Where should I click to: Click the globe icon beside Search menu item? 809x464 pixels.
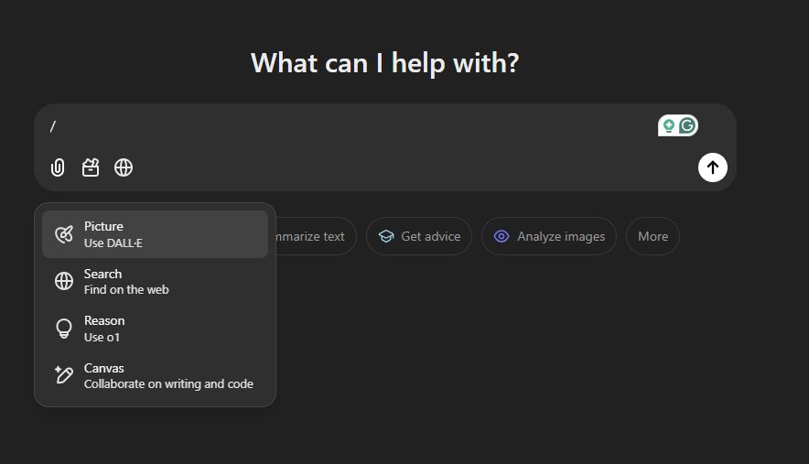pyautogui.click(x=64, y=281)
